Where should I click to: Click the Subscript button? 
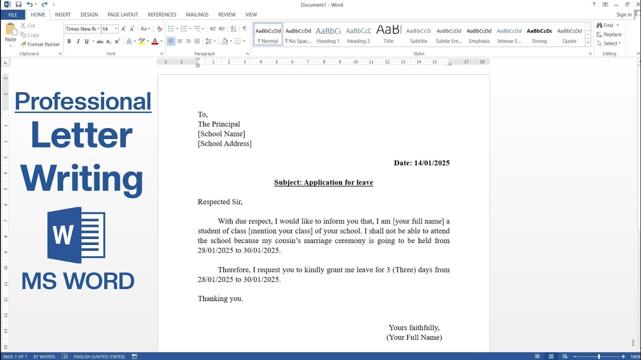pos(109,41)
